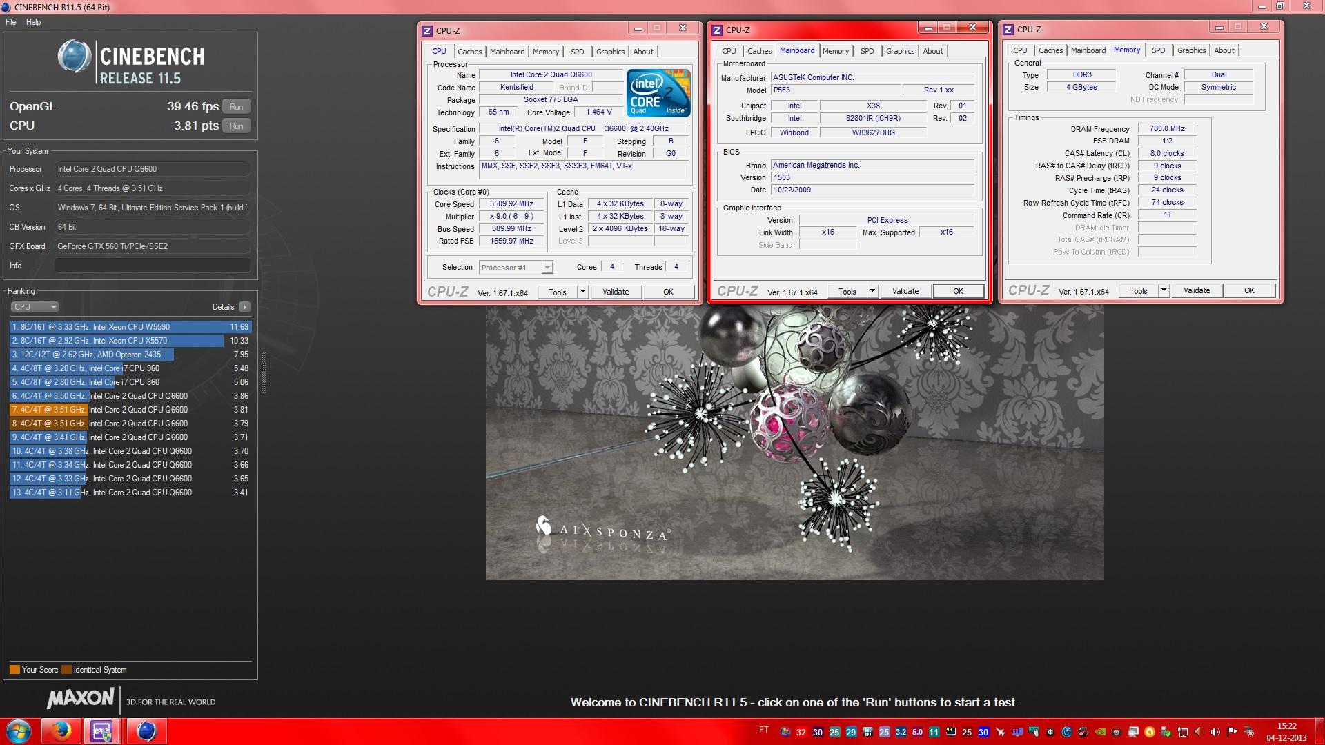The image size is (1325, 745).
Task: Click the 29 temperature tray icon
Action: 851,732
